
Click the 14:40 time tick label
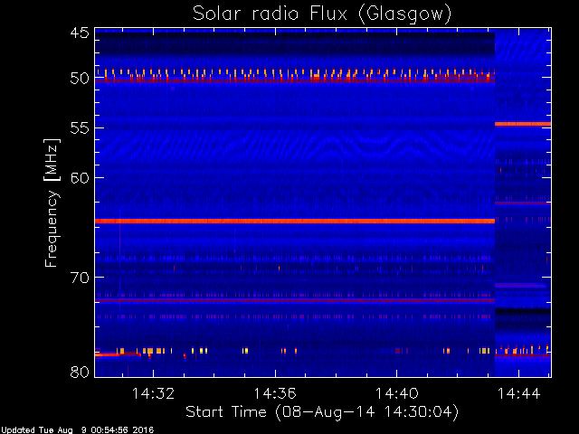[397, 393]
